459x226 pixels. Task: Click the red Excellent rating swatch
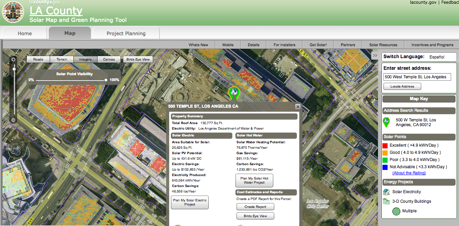click(385, 146)
